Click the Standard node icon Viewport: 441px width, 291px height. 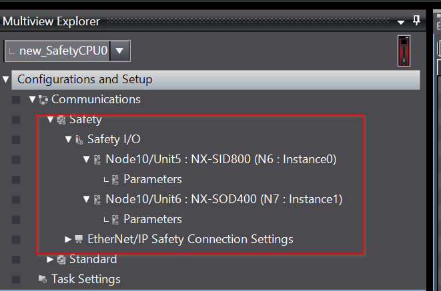tap(61, 260)
